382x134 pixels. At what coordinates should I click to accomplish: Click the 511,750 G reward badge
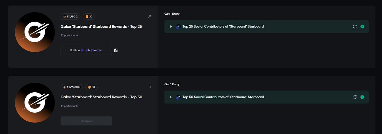pyautogui.click(x=70, y=17)
